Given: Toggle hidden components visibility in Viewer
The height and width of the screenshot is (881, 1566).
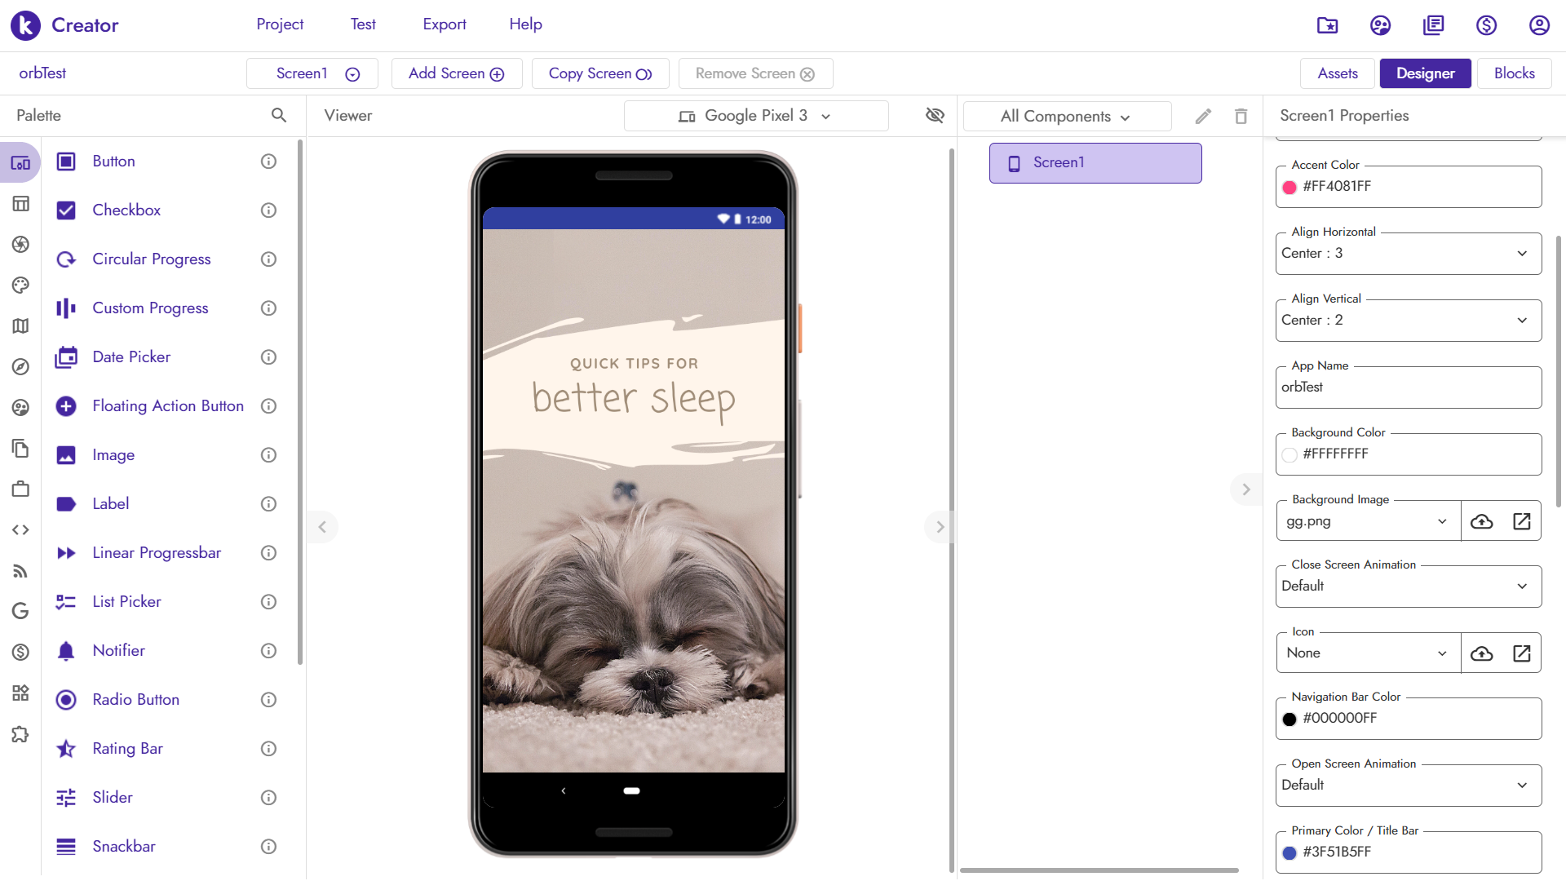Looking at the screenshot, I should (x=935, y=115).
